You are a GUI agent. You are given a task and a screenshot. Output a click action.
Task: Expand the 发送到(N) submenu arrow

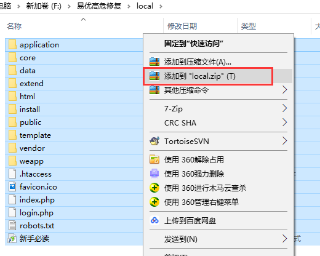[284, 239]
